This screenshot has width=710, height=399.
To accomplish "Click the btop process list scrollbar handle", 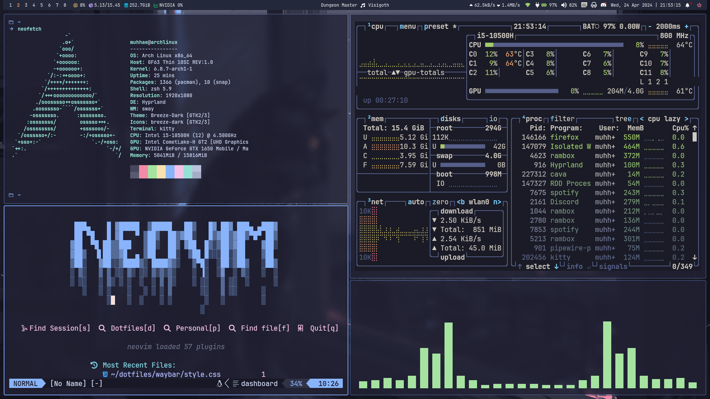I will coord(694,137).
